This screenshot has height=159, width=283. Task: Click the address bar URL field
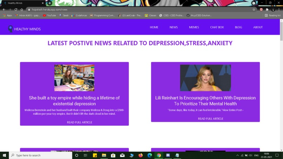pos(140,9)
